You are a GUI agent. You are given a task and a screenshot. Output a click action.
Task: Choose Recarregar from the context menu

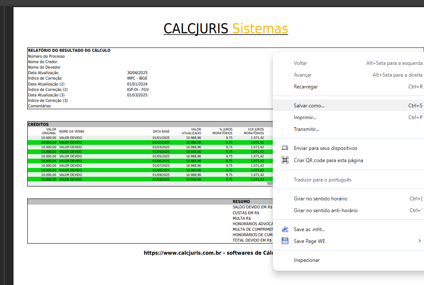point(306,87)
